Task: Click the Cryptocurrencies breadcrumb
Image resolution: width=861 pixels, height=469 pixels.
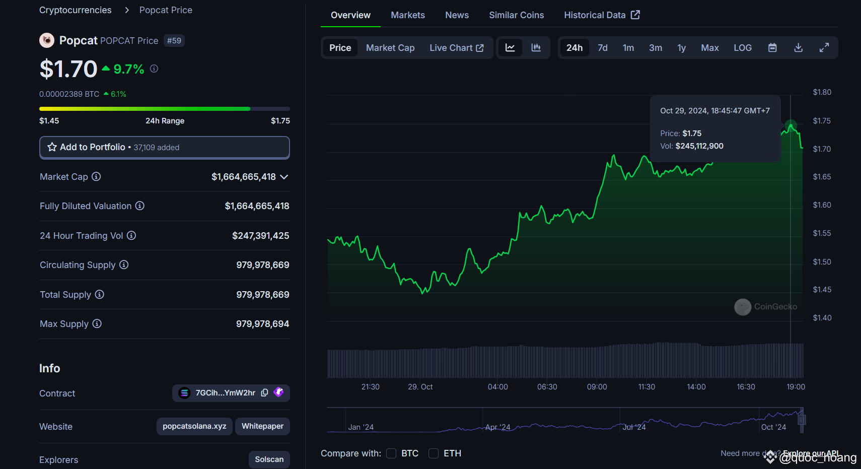Action: click(76, 10)
